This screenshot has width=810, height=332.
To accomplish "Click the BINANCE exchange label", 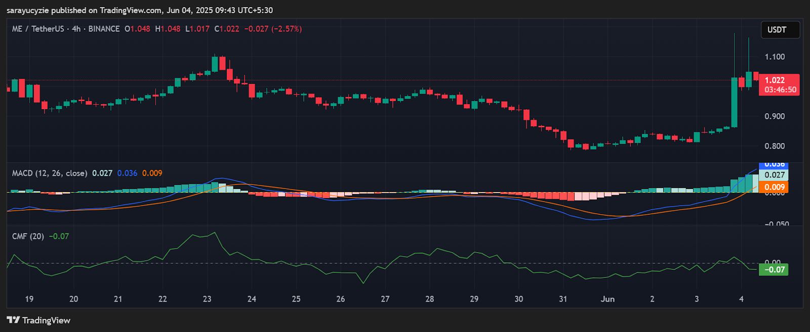I will pos(104,29).
